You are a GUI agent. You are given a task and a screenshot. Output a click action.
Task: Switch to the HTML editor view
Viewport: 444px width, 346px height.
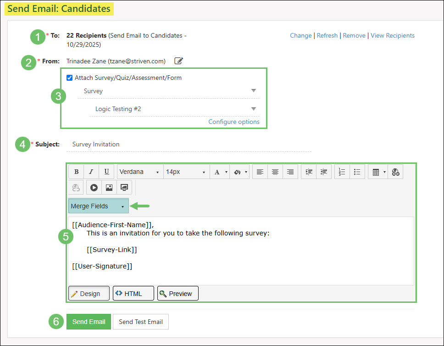[x=133, y=293]
